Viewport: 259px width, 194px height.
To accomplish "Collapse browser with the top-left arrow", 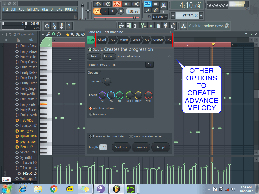I will [x=3, y=34].
